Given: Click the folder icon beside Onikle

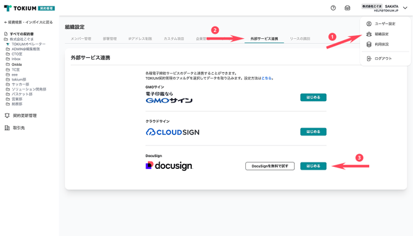Looking at the screenshot, I should click(x=7, y=65).
